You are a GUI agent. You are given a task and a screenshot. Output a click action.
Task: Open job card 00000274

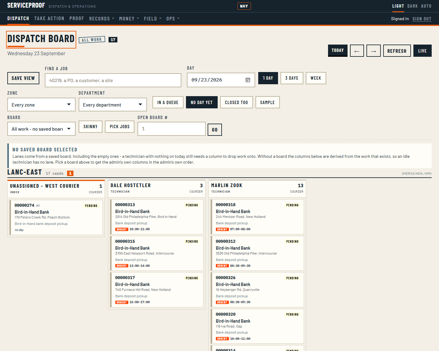[56, 217]
